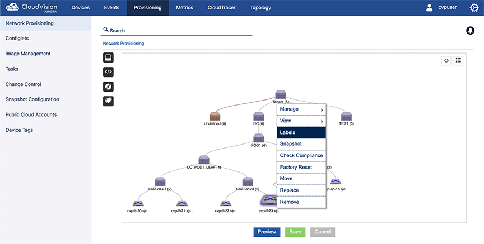Choose Remove from context menu
The width and height of the screenshot is (484, 244).
pos(301,202)
